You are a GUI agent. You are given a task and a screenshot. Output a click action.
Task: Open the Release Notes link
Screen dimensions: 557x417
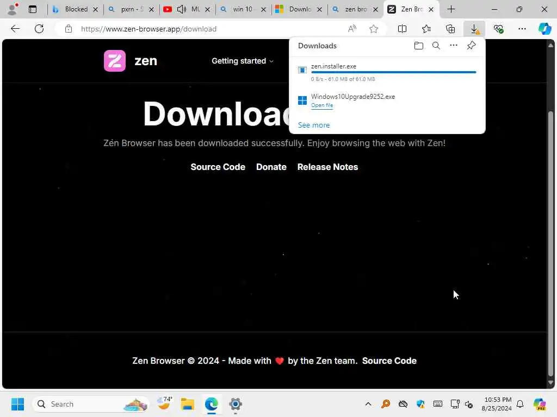click(x=327, y=167)
